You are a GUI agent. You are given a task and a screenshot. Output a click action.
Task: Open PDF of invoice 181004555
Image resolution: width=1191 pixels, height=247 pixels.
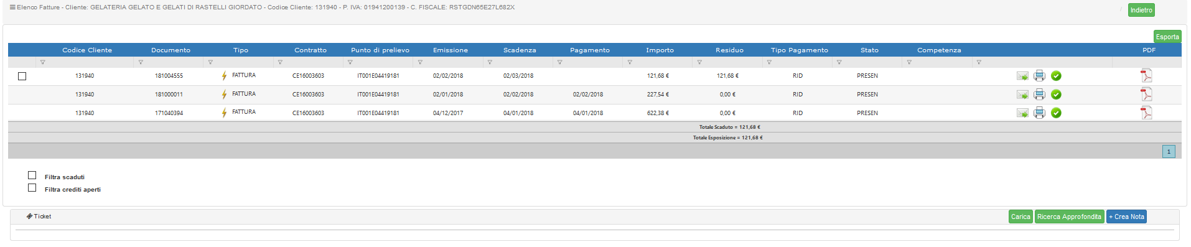[x=1146, y=75]
